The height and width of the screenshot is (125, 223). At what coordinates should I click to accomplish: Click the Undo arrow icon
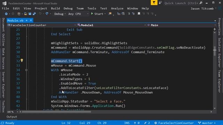click(40, 14)
